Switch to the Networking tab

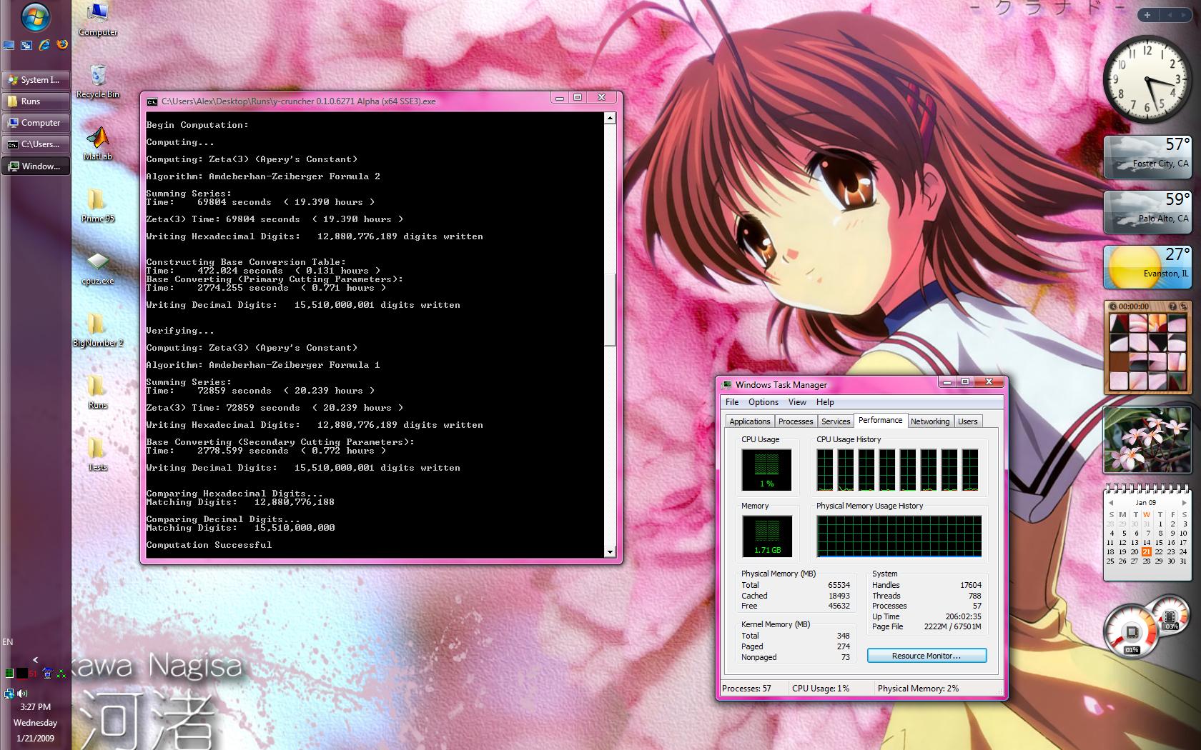tap(929, 421)
